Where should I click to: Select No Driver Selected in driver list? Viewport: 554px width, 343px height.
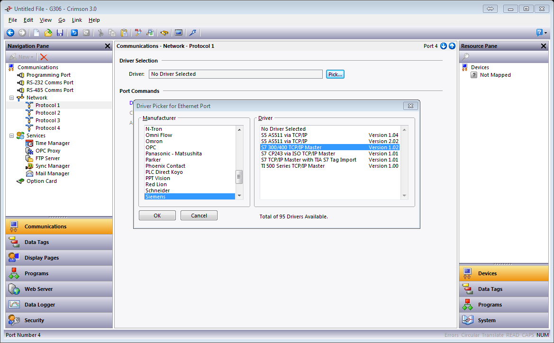(330, 129)
